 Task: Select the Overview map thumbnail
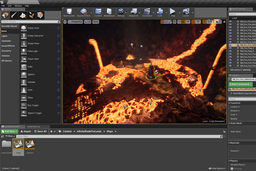30,144
